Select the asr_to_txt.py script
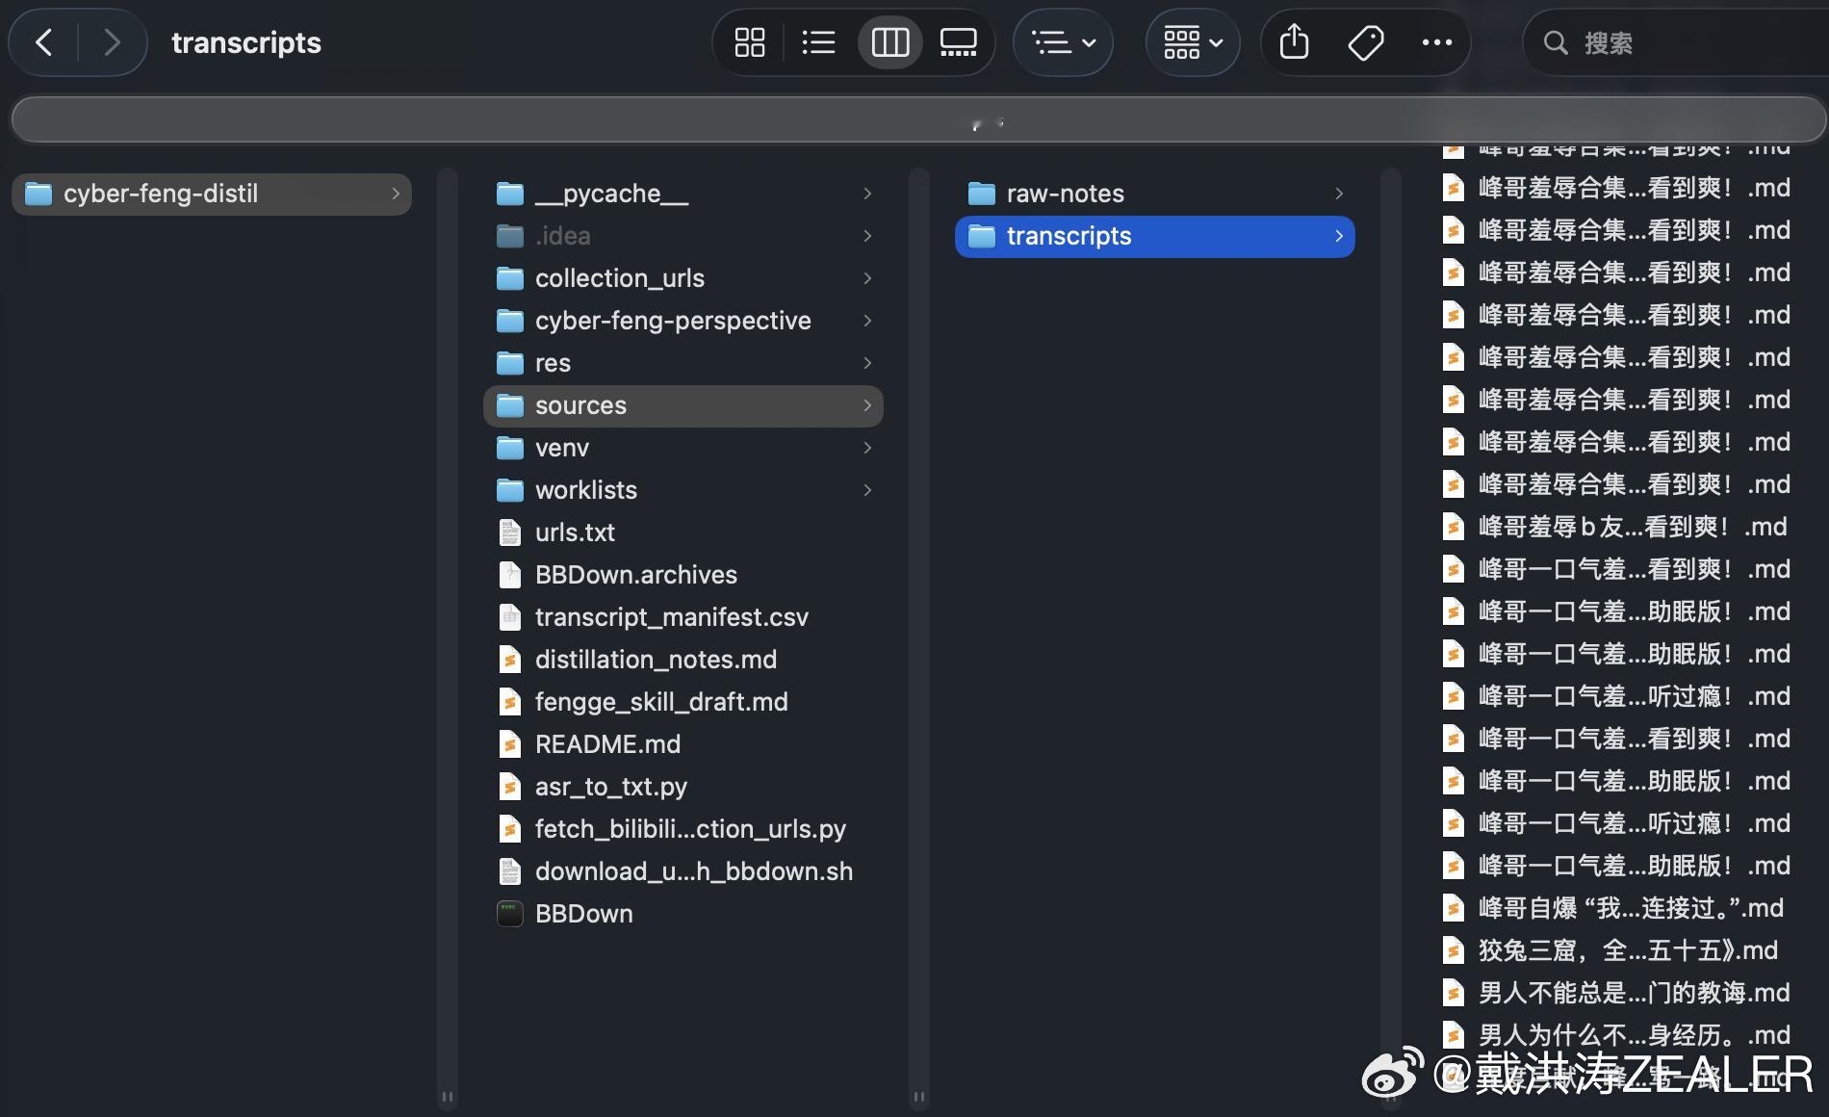 coord(683,787)
